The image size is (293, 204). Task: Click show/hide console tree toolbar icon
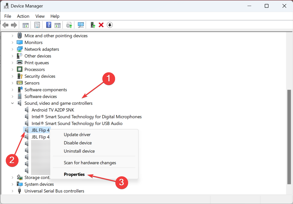pyautogui.click(x=26, y=25)
